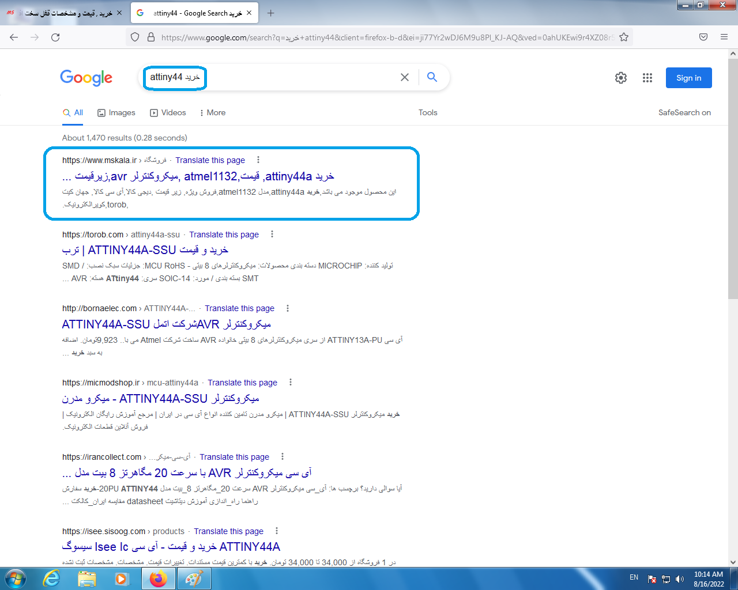Click into the Google search input field

coord(268,77)
